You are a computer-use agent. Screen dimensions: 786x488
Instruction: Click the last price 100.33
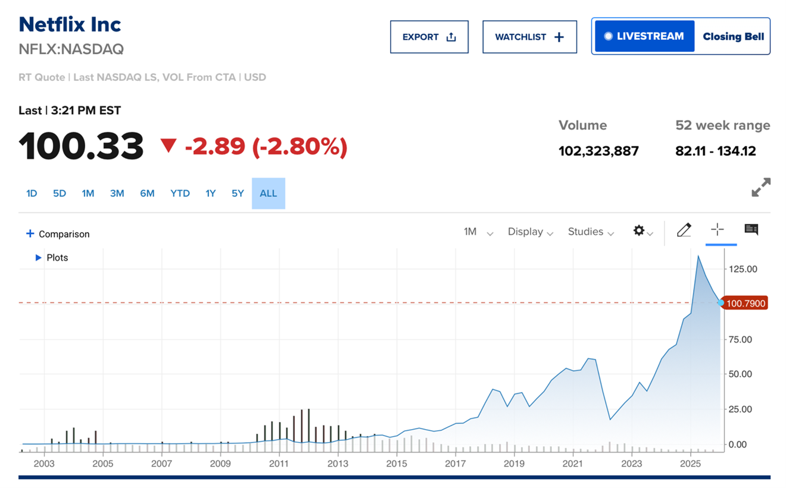click(x=81, y=146)
